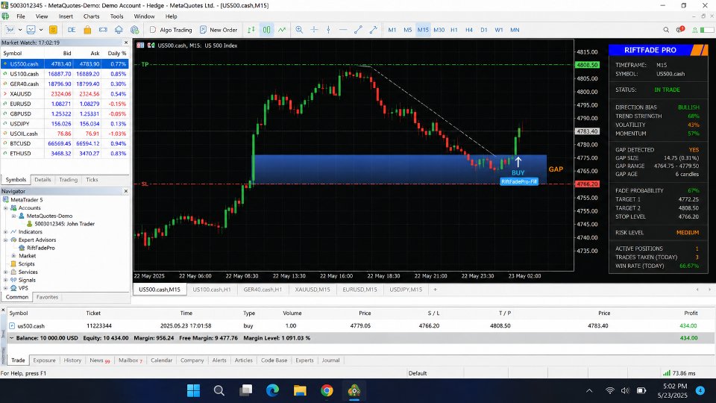
Task: Select BTCUSD row in Market Watch
Action: (x=64, y=143)
